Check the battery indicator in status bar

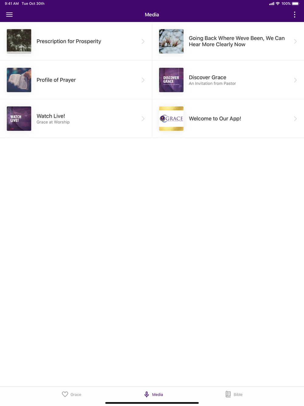point(295,4)
